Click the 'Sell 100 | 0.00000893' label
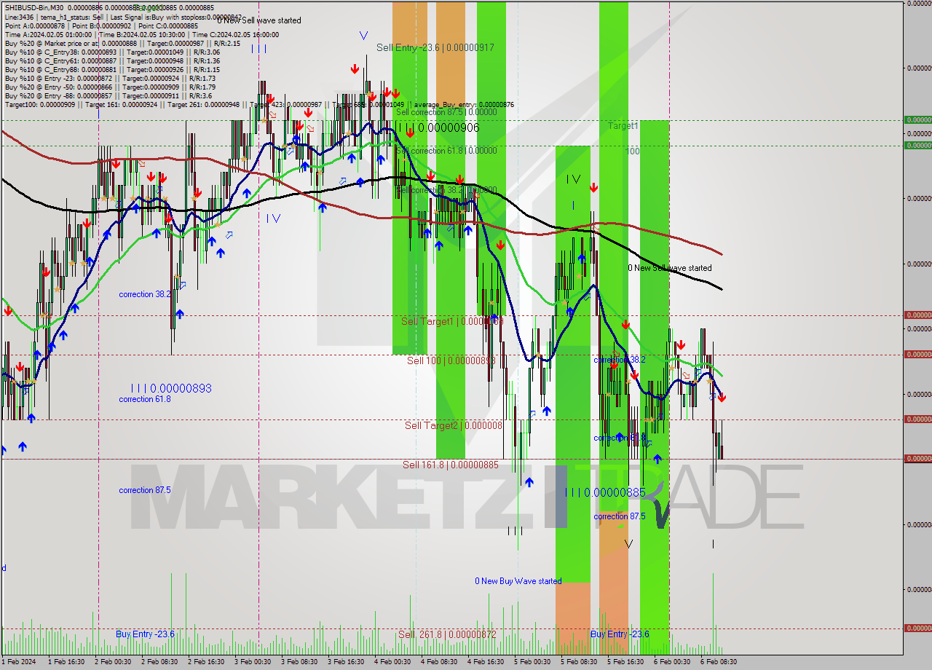Screen dimensions: 932x670 451,360
